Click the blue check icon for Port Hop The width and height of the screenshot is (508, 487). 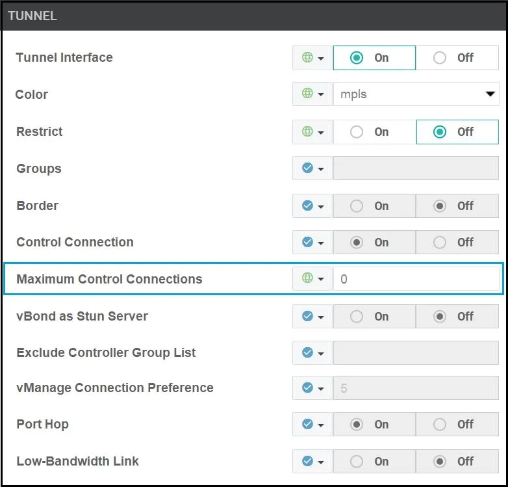pyautogui.click(x=307, y=424)
